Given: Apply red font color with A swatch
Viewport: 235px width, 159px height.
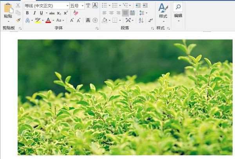Looking at the screenshot, I should point(48,20).
